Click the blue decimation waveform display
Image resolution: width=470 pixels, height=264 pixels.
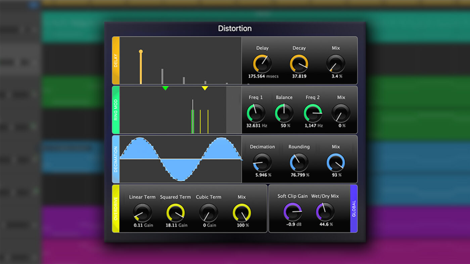[181, 159]
